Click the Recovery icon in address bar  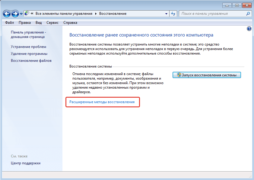[x=27, y=14]
